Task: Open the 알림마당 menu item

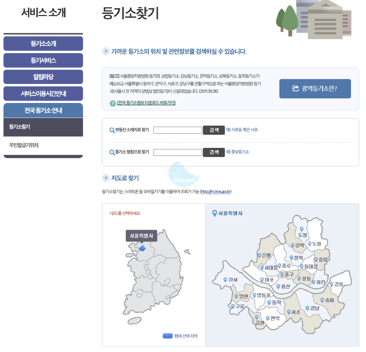Action: (43, 77)
